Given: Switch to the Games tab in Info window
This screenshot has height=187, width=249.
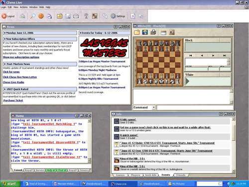Looking at the screenshot, I should coord(120,175).
